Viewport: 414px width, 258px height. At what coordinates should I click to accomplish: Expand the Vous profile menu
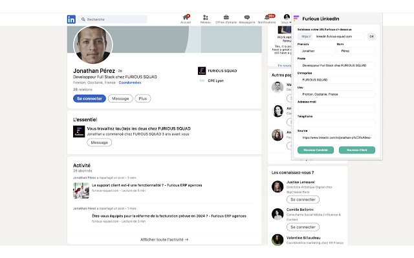point(287,19)
